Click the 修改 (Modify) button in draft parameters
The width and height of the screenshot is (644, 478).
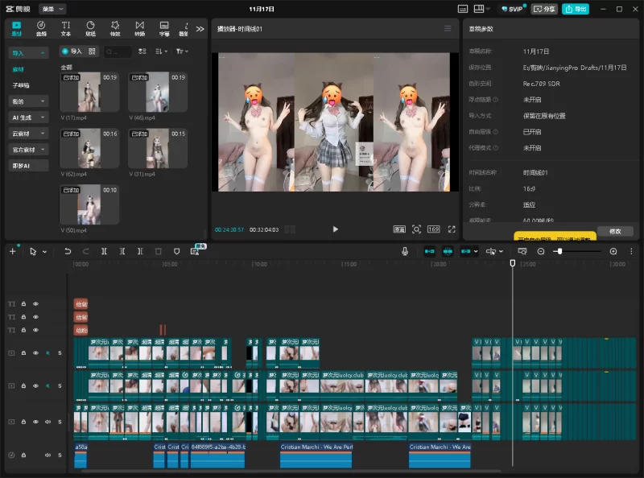615,231
